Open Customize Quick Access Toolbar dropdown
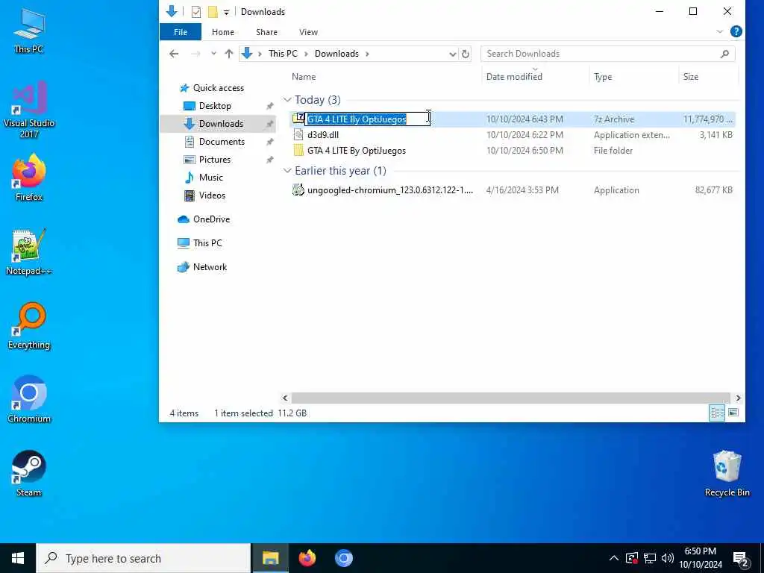The width and height of the screenshot is (764, 573). pyautogui.click(x=226, y=12)
